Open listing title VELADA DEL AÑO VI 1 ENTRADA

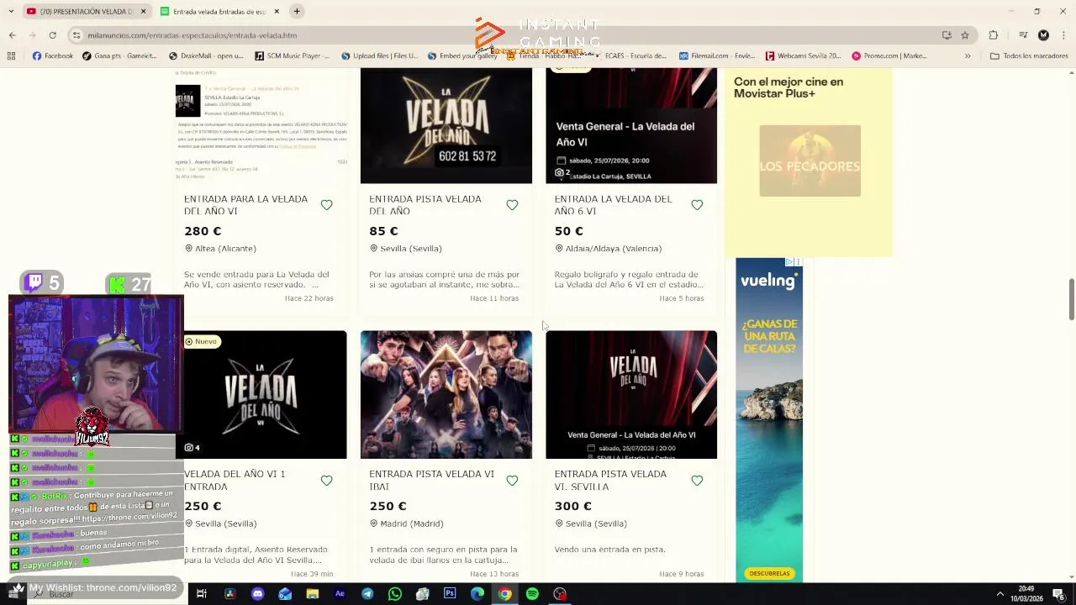(235, 480)
